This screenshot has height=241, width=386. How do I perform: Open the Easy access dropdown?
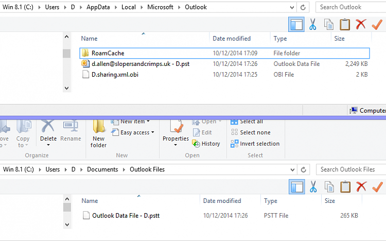(133, 132)
